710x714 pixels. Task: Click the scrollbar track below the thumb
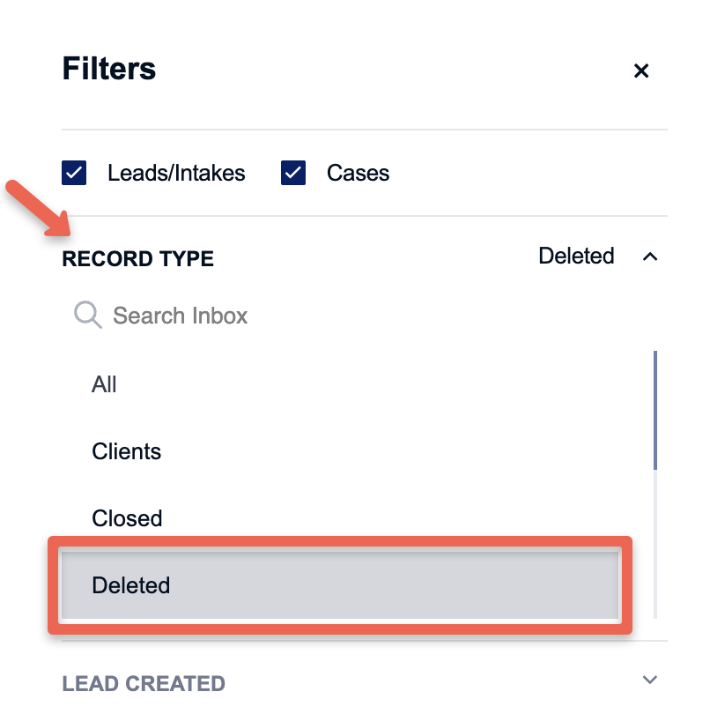[x=655, y=544]
